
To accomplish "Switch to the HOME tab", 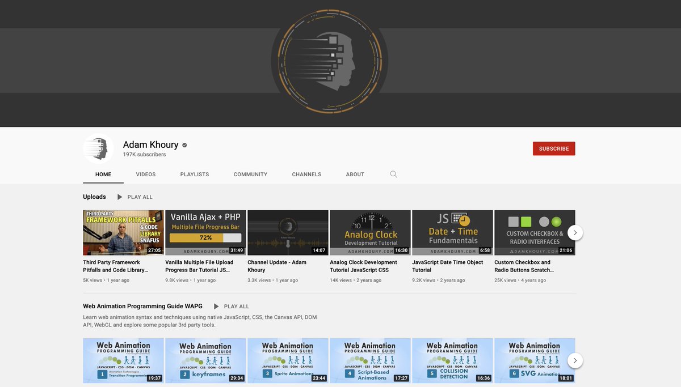I will (103, 175).
